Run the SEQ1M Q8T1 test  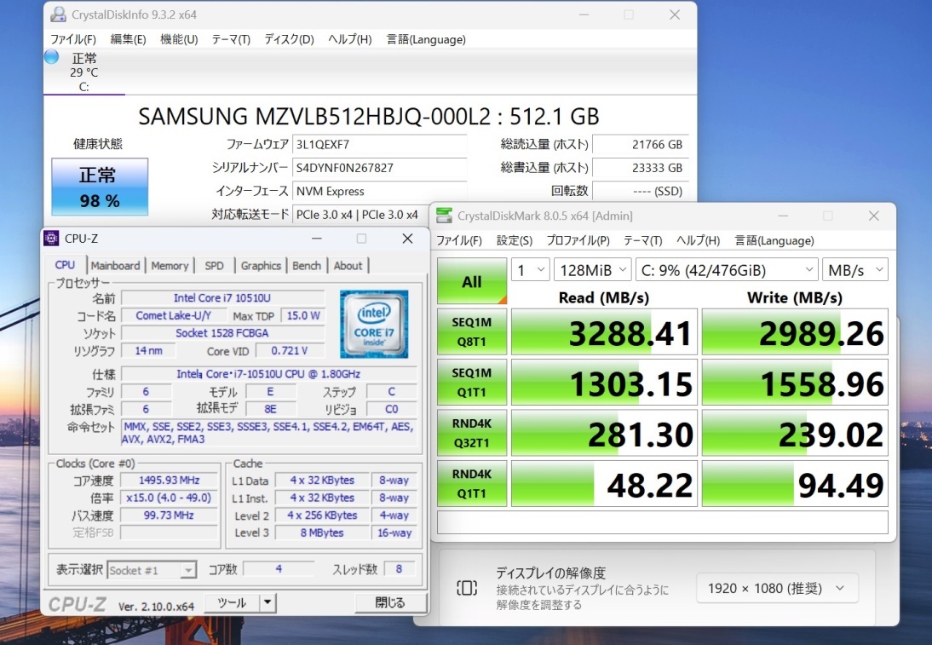point(472,331)
